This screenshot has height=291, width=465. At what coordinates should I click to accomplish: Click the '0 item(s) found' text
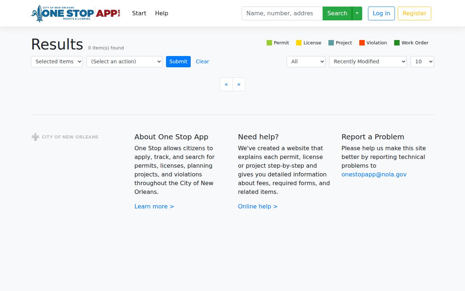106,48
